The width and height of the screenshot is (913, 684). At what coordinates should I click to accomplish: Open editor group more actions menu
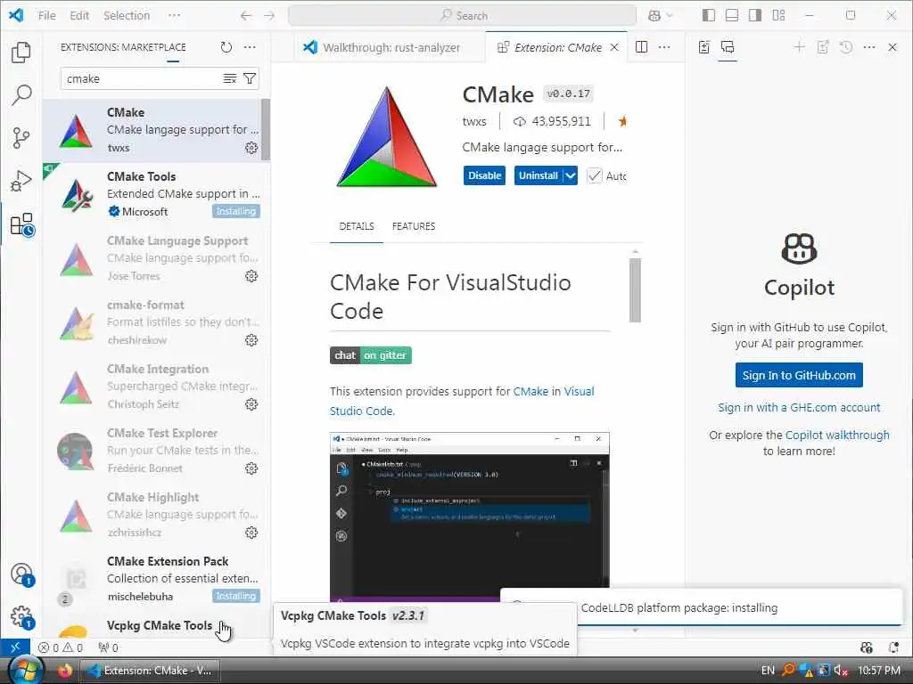[x=664, y=47]
